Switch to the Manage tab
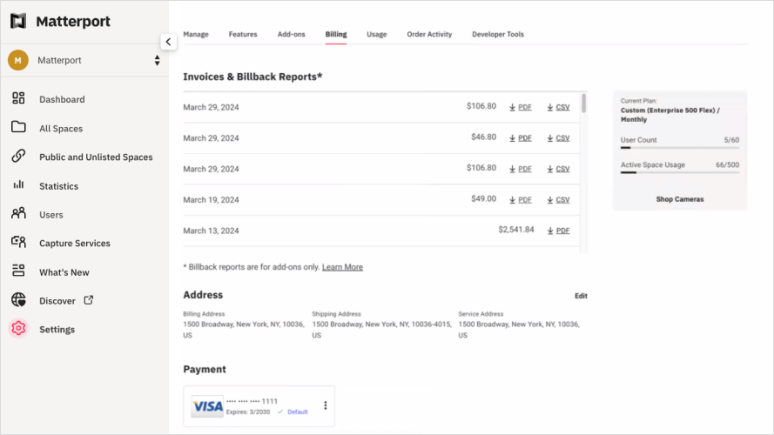Screen dimensions: 774x435 point(196,35)
